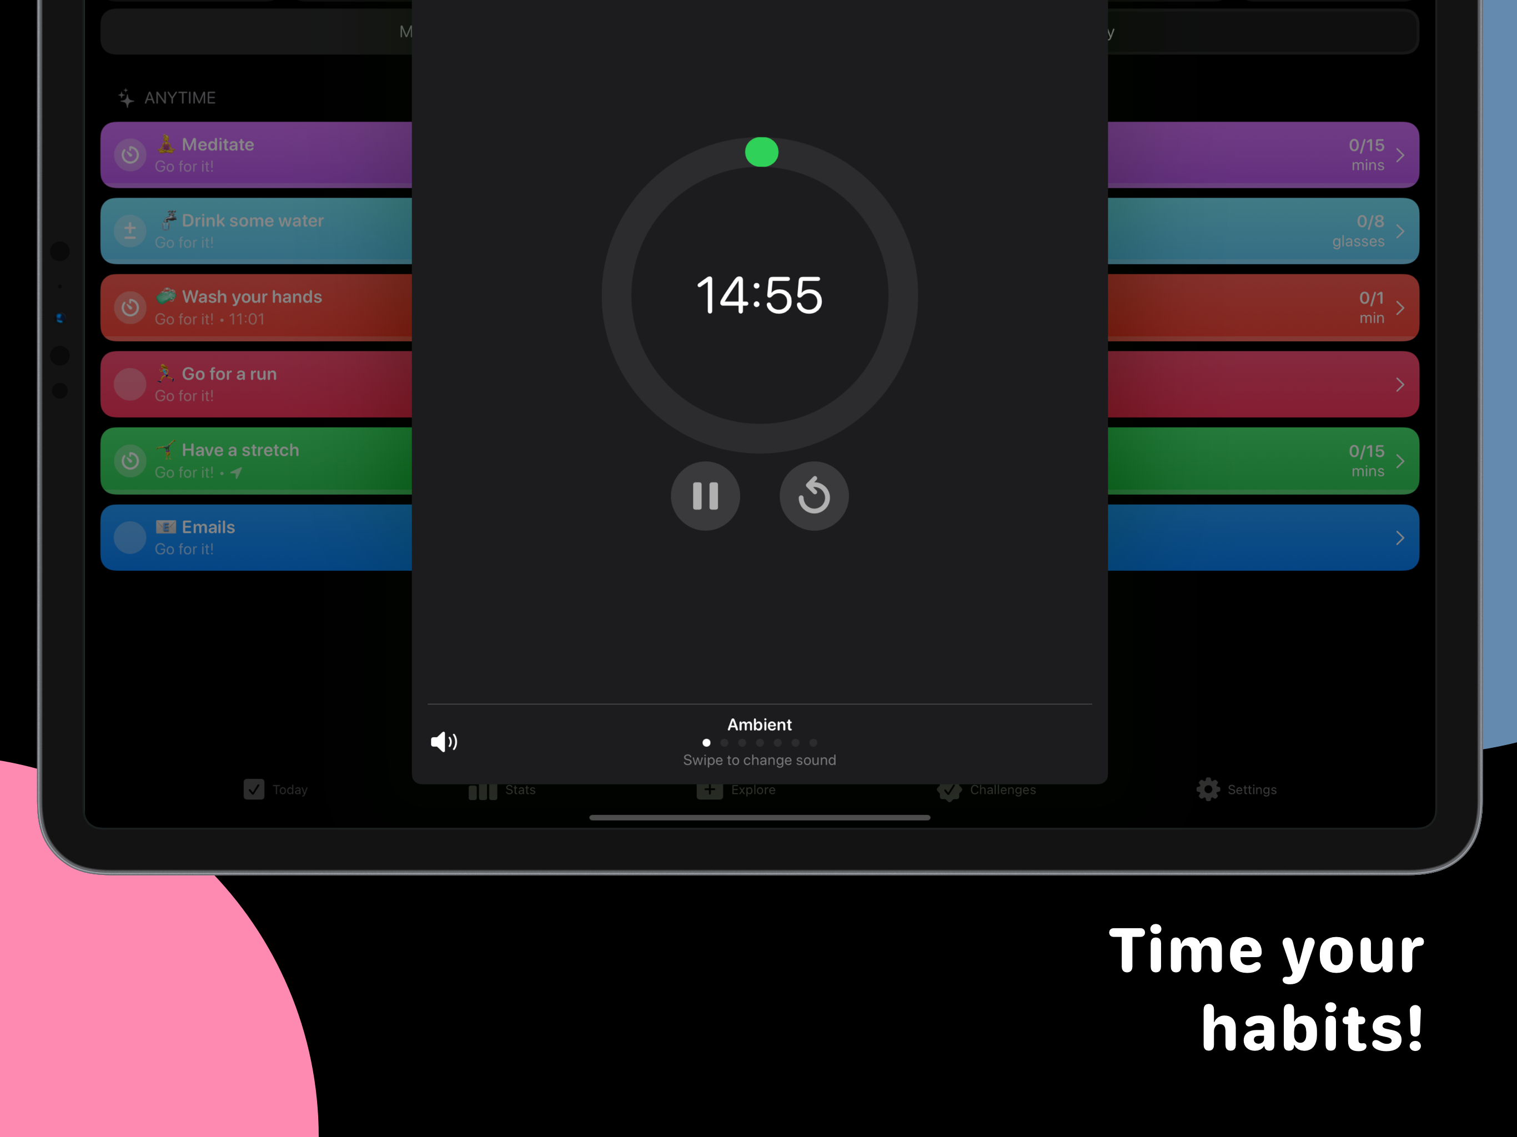Toggle the ambient sound speaker icon
This screenshot has width=1517, height=1137.
coord(444,741)
